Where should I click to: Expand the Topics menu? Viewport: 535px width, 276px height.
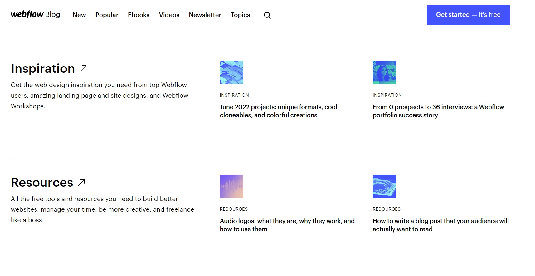tap(241, 15)
